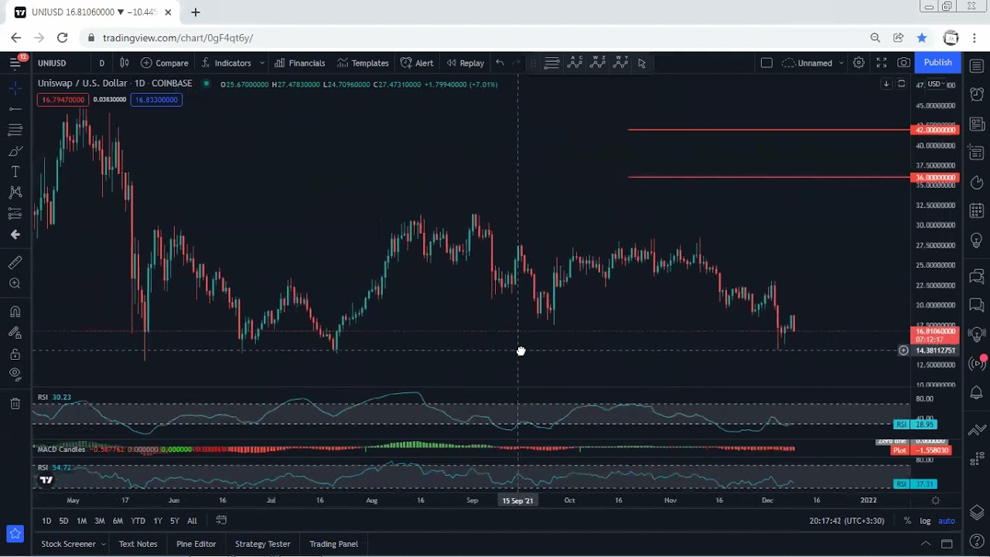Viewport: 990px width, 557px height.
Task: Open indicator Templates
Action: click(363, 63)
